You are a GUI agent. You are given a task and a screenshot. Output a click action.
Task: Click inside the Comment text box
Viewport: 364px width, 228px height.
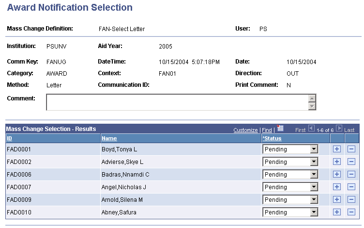pyautogui.click(x=177, y=102)
